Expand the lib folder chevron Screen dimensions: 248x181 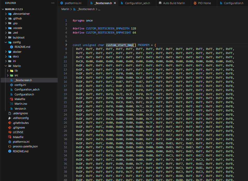pyautogui.click(x=8, y=71)
